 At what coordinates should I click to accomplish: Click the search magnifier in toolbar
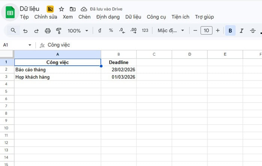(x=13, y=31)
